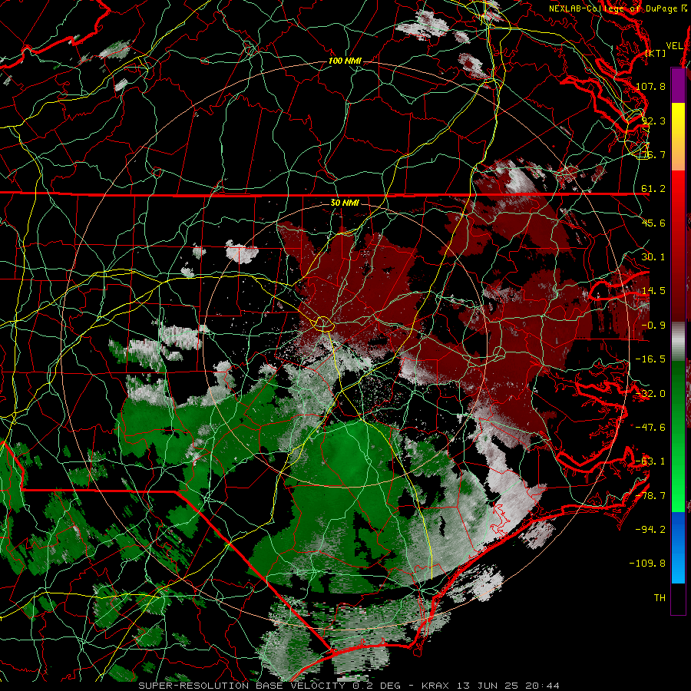Click the -0.9 velocity scale value
The height and width of the screenshot is (691, 691).
click(653, 326)
